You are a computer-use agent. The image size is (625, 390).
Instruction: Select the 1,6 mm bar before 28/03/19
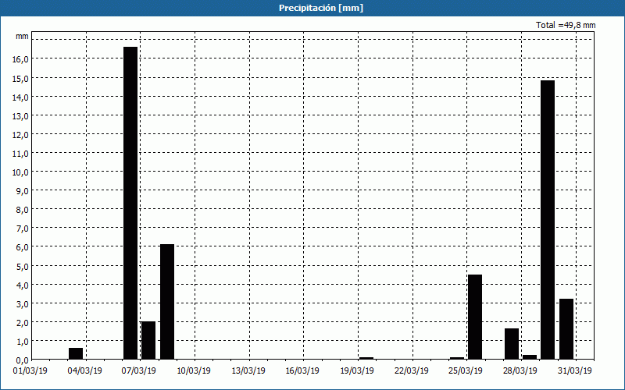click(x=512, y=344)
